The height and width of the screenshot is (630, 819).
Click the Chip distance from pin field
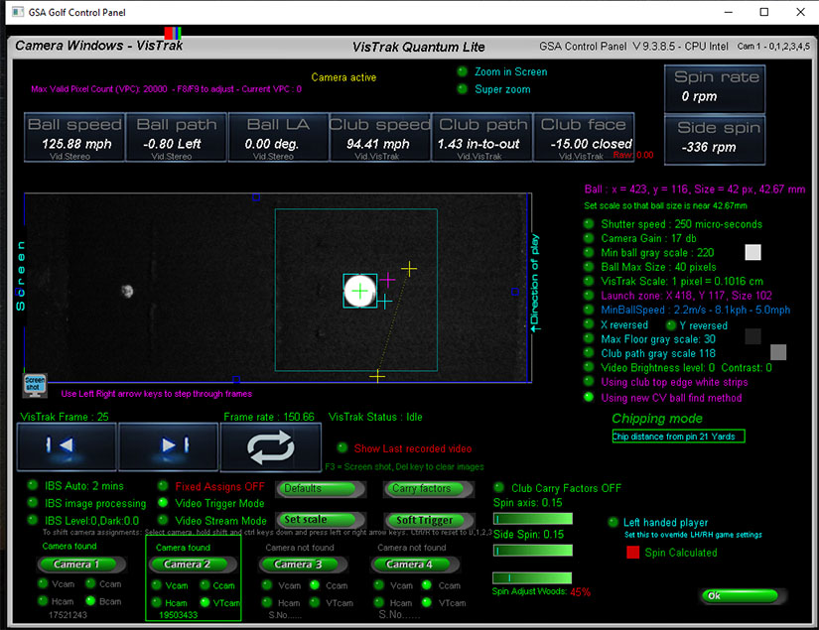pyautogui.click(x=678, y=437)
